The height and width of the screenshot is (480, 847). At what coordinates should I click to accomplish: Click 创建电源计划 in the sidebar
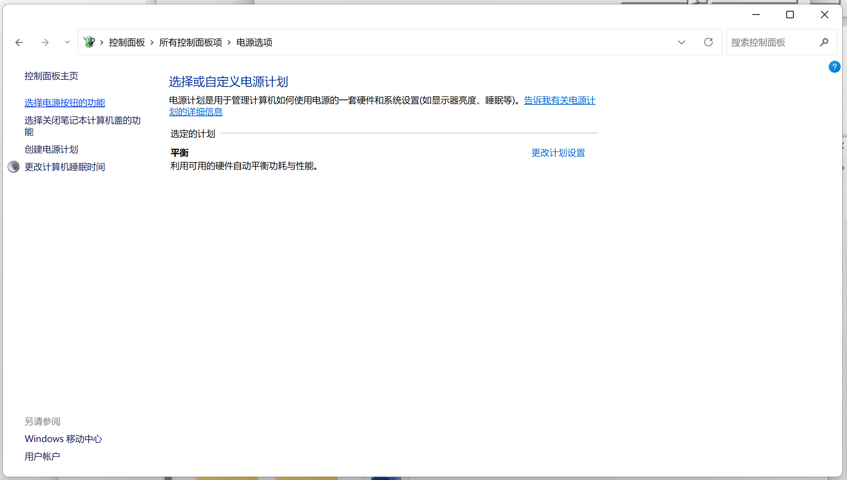51,149
